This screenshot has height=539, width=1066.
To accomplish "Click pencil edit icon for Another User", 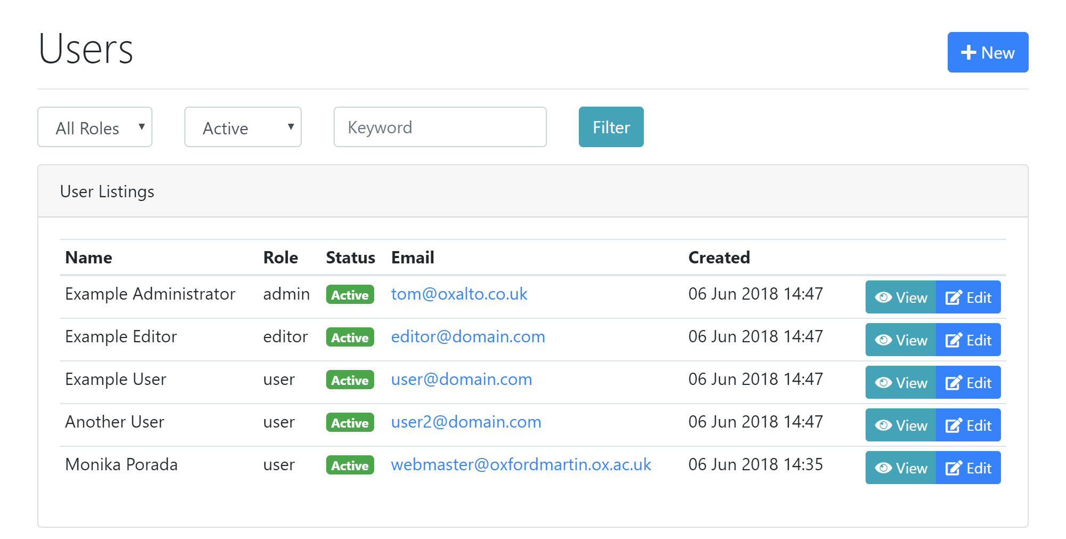I will [954, 425].
